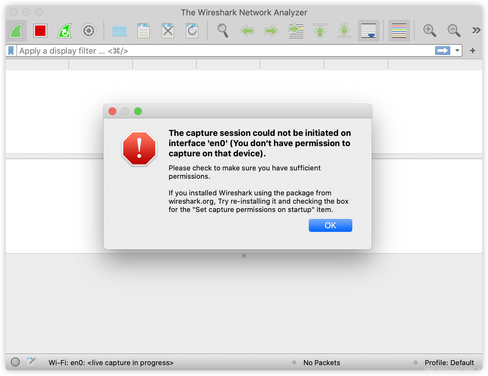The height and width of the screenshot is (376, 488).
Task: Start capturing packets with shark fin icon
Action: click(16, 31)
